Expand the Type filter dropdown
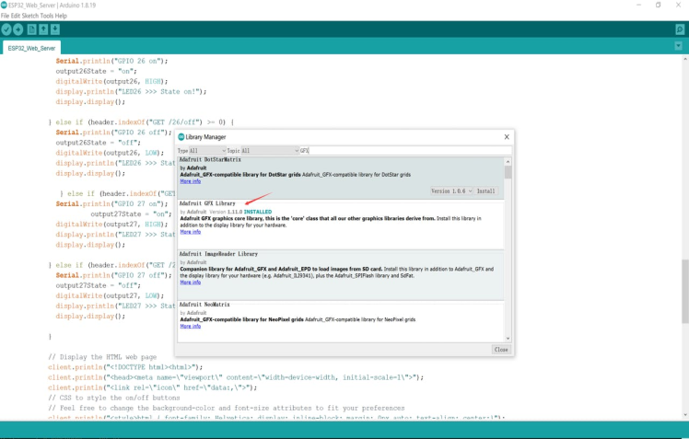Image resolution: width=689 pixels, height=439 pixels. click(206, 150)
